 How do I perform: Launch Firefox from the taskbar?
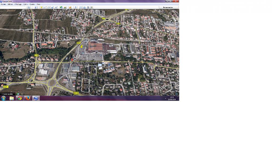point(28,98)
